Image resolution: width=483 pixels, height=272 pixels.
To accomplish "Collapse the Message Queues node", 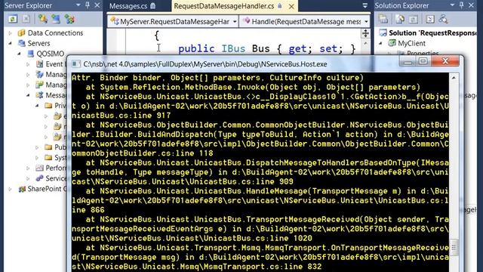I will pyautogui.click(x=28, y=95).
